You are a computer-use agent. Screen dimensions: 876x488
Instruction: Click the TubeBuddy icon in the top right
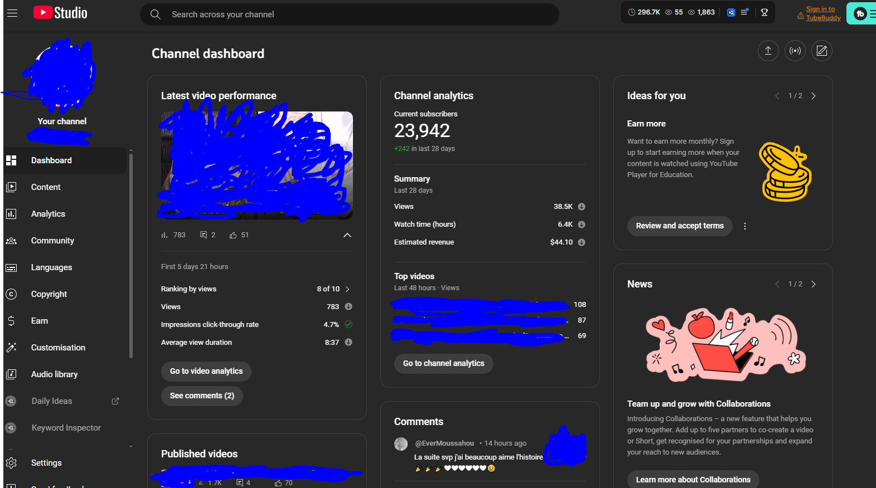[860, 14]
